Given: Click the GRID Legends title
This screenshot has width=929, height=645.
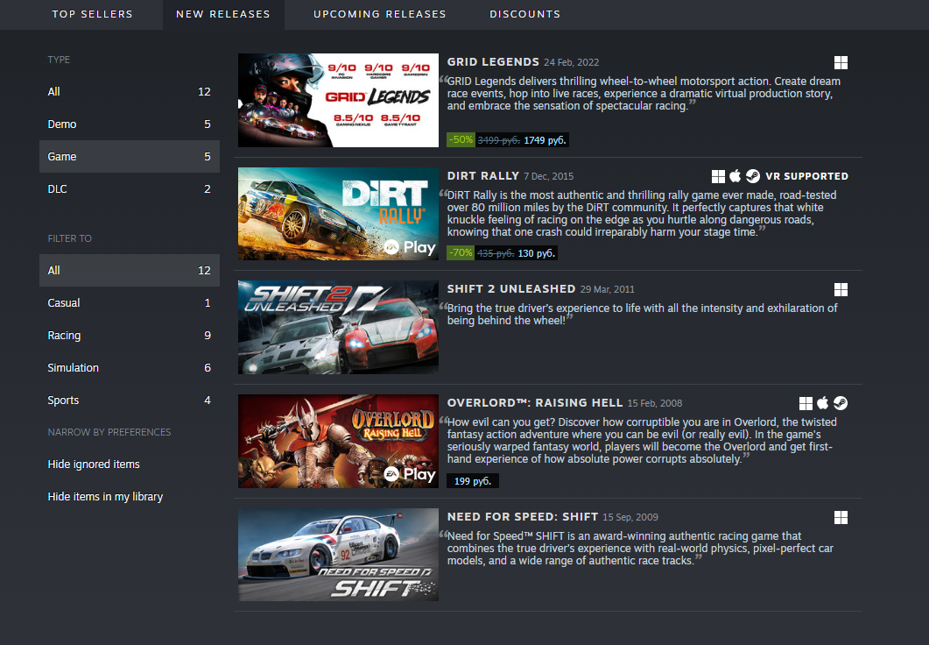Looking at the screenshot, I should (x=493, y=61).
